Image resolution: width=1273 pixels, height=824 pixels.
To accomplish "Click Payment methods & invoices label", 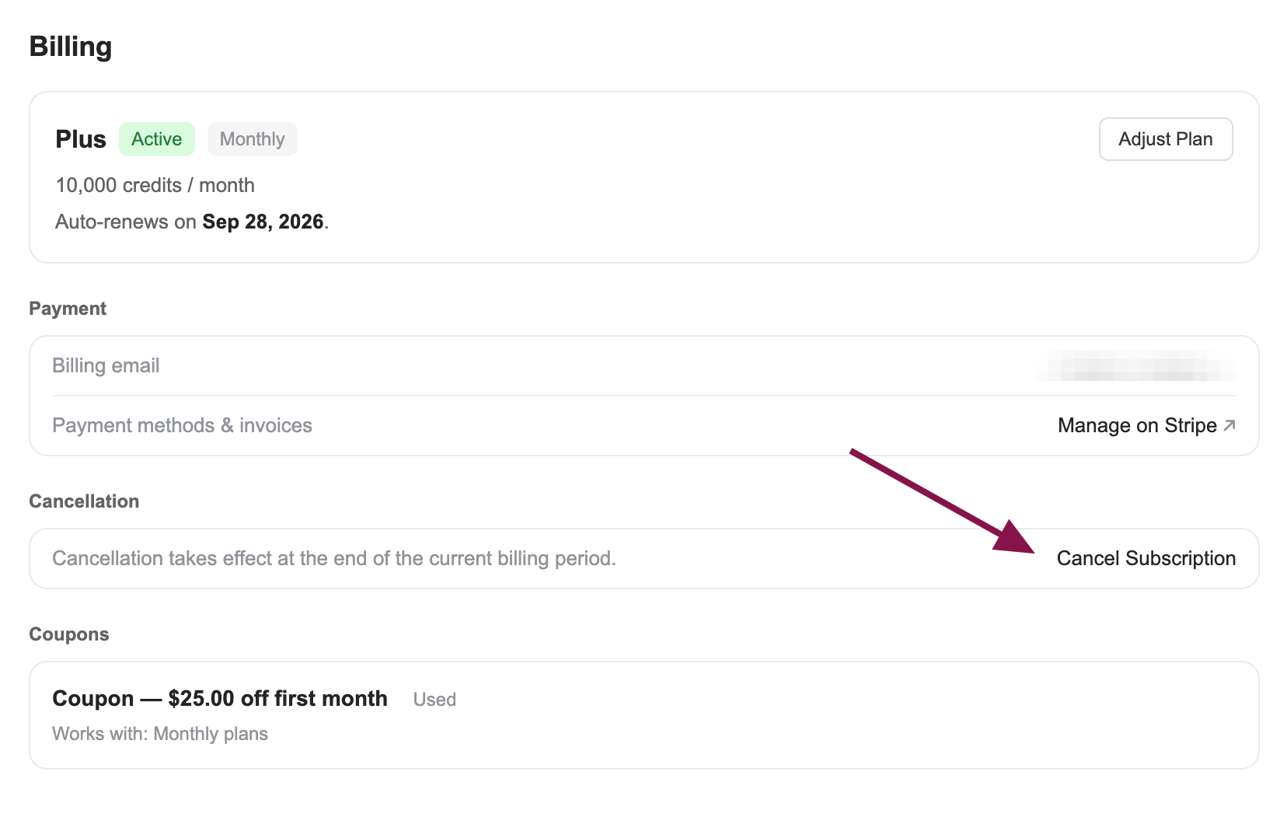I will (x=182, y=425).
